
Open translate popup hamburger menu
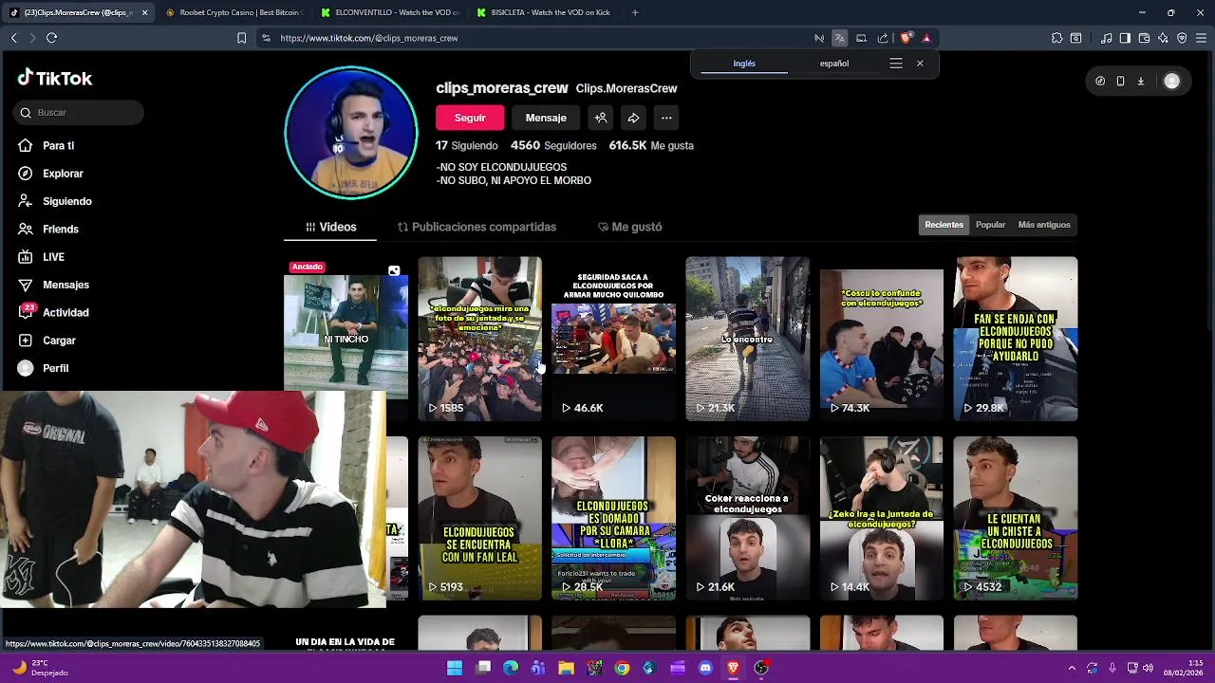(x=895, y=64)
